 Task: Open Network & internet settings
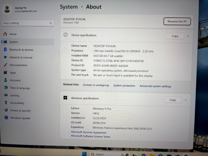21,58
